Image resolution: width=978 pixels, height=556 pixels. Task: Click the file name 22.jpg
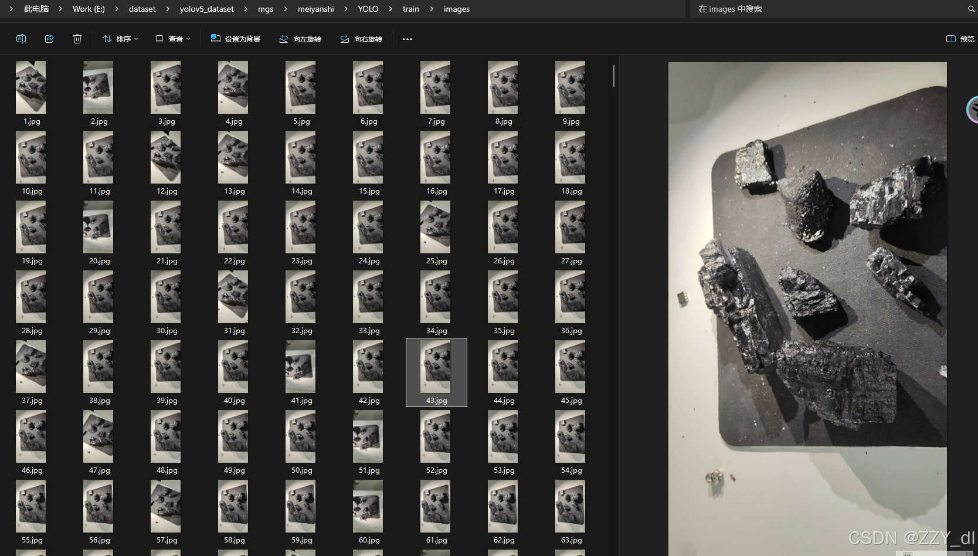pyautogui.click(x=234, y=261)
